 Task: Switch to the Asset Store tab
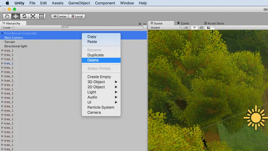coord(214,23)
